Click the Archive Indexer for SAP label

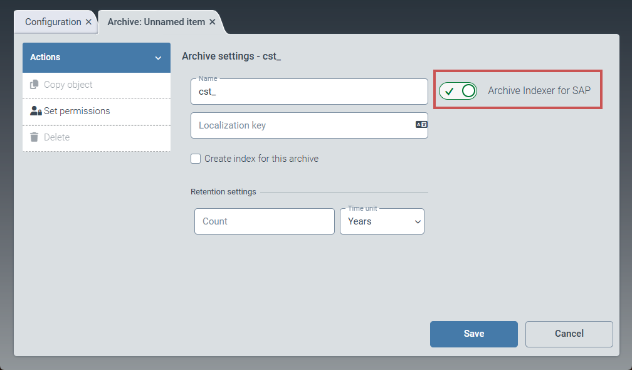point(539,91)
